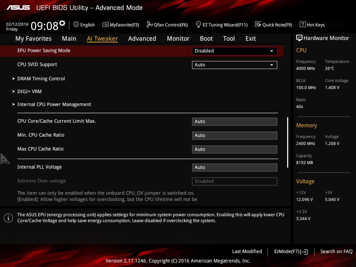
Task: Switch to EzMode(F7)
Action: [x=287, y=252]
